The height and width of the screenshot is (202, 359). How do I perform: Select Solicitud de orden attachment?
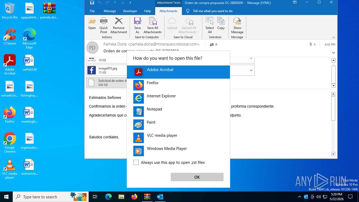click(107, 83)
